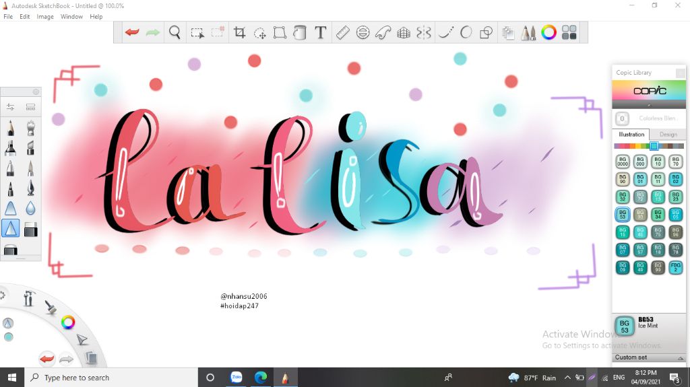Select the Distort transform tool
The image size is (690, 387).
pyautogui.click(x=280, y=32)
